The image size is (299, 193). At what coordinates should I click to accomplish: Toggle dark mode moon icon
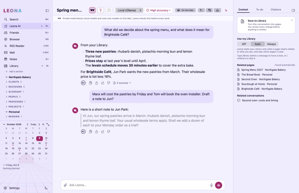[46, 188]
